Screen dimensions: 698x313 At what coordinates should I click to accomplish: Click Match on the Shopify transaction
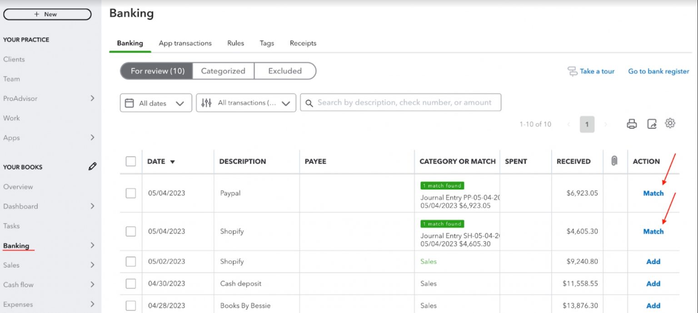pos(653,231)
